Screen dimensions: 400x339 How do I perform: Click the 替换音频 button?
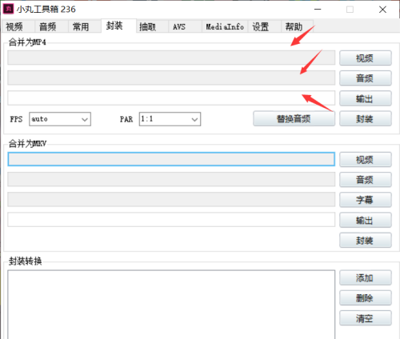click(294, 118)
